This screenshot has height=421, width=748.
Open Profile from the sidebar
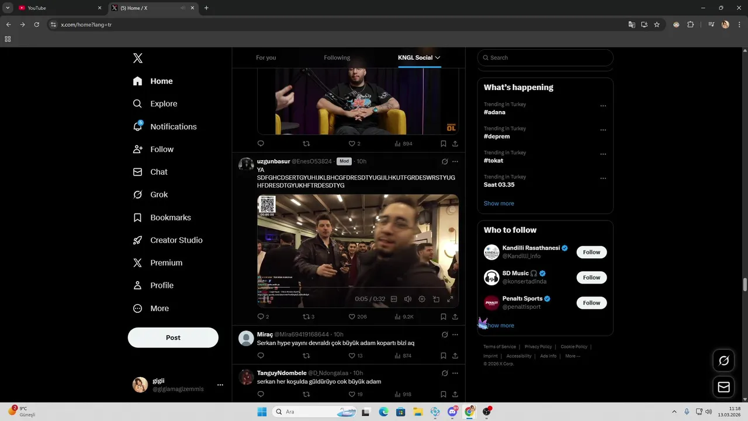(x=154, y=285)
